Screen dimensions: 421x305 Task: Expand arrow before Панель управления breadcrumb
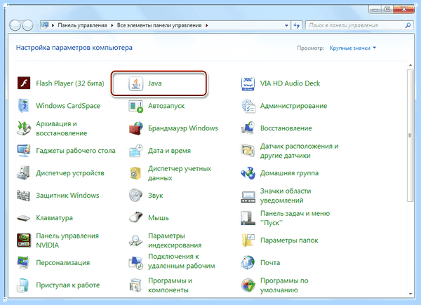tap(53, 25)
